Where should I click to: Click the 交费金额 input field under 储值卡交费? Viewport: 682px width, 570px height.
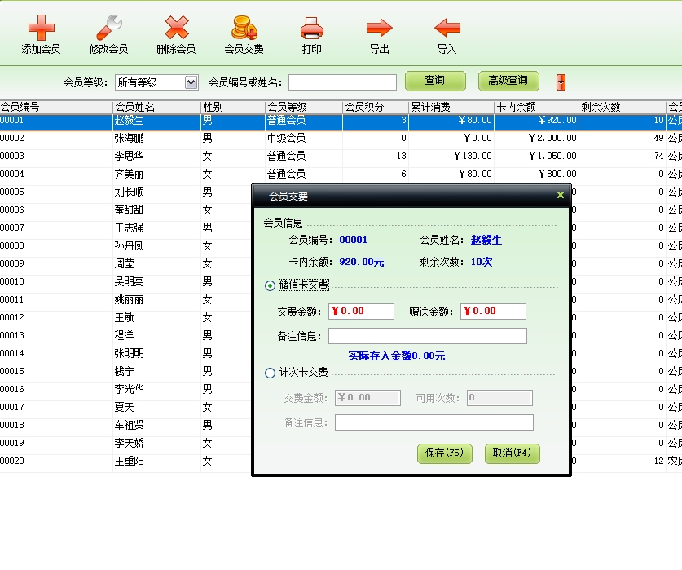[361, 312]
